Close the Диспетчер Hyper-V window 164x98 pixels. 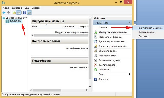[128, 2]
